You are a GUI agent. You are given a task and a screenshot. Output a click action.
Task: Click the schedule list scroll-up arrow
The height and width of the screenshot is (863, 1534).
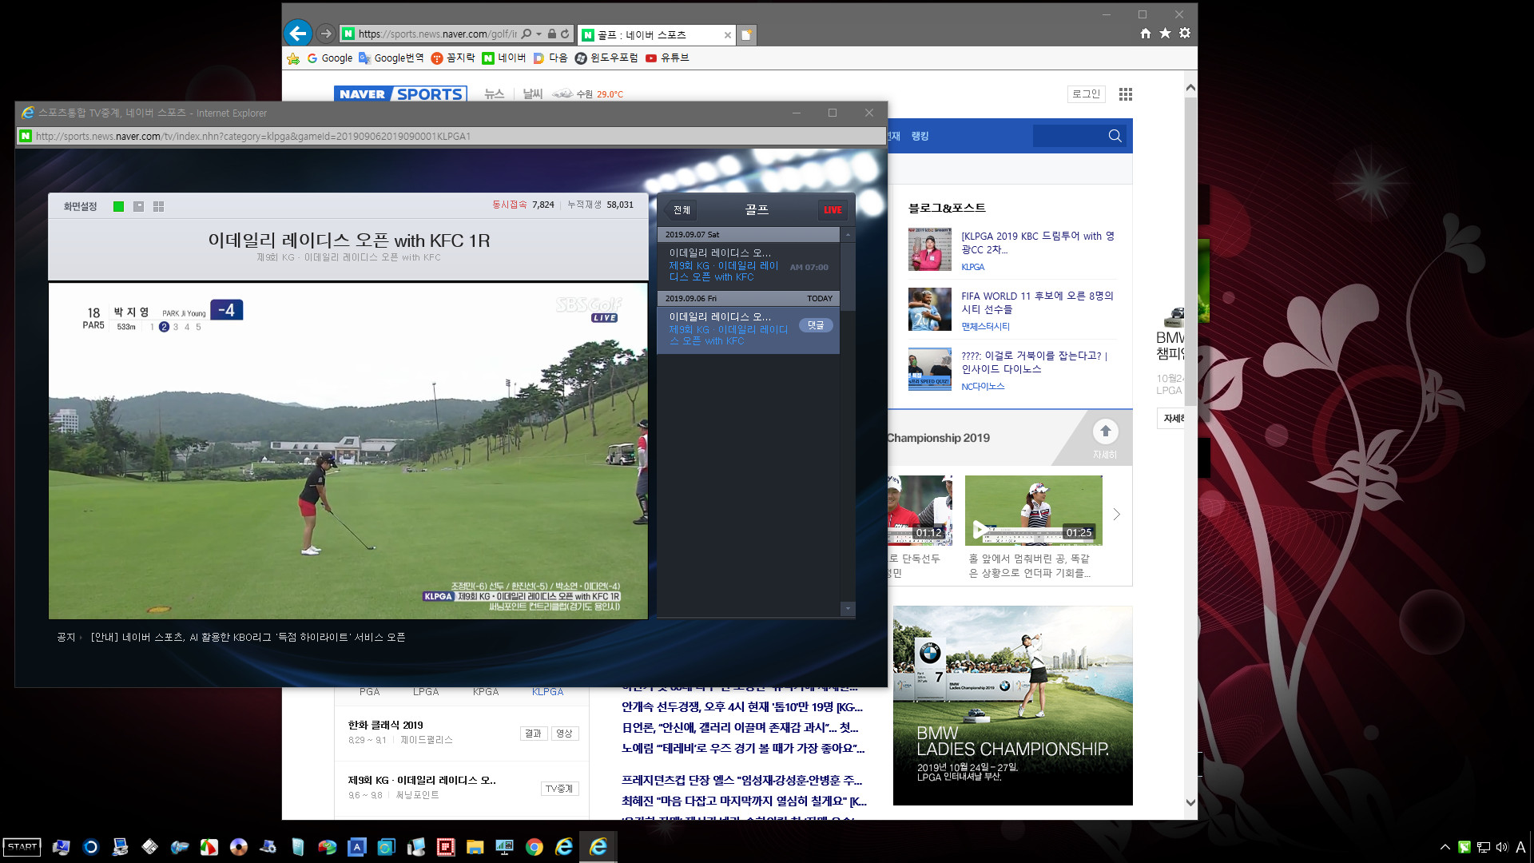pyautogui.click(x=848, y=234)
